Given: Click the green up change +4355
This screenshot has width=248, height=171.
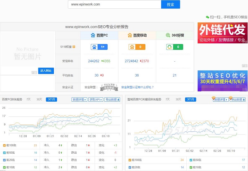Looking at the screenshot, I should (106, 61).
